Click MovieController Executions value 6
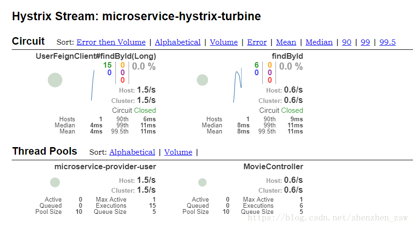The height and width of the screenshot is (227, 413). coord(301,205)
